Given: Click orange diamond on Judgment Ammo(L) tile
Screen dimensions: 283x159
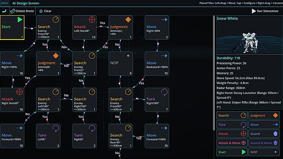Looking at the screenshot, I should pyautogui.click(x=128, y=20).
